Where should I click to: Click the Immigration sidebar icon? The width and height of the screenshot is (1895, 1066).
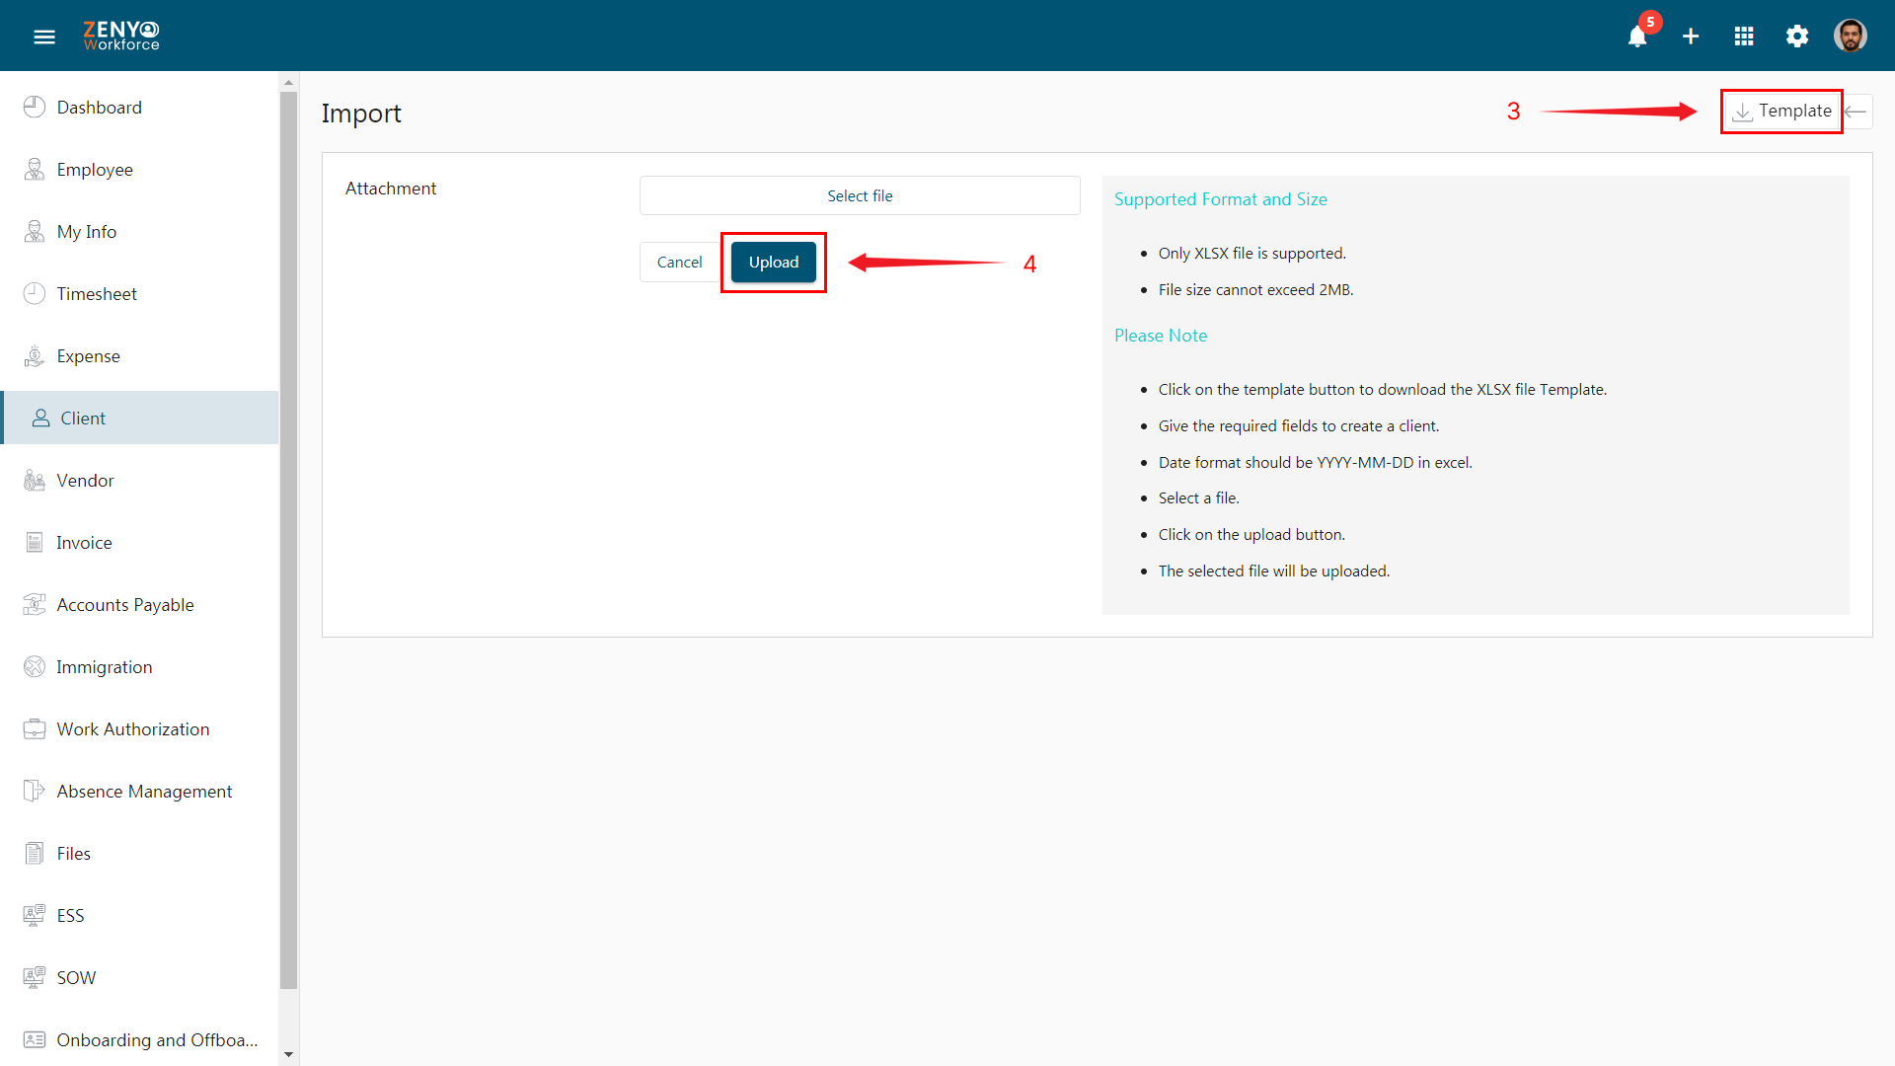(36, 666)
